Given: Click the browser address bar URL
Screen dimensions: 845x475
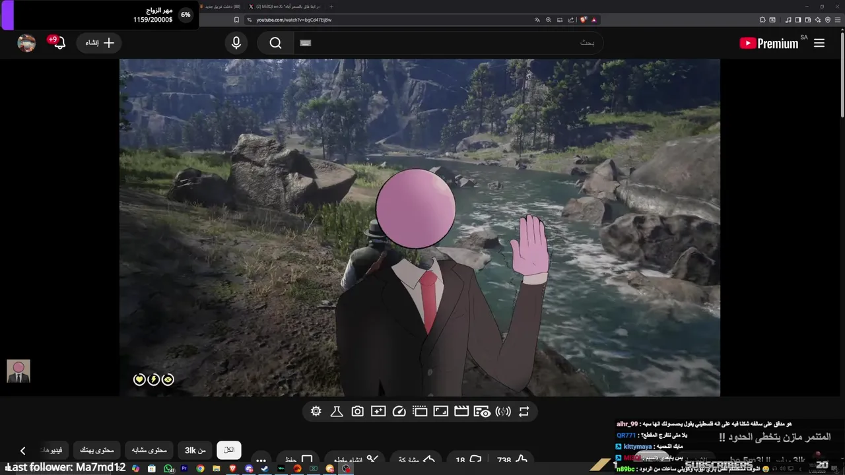Looking at the screenshot, I should 294,20.
